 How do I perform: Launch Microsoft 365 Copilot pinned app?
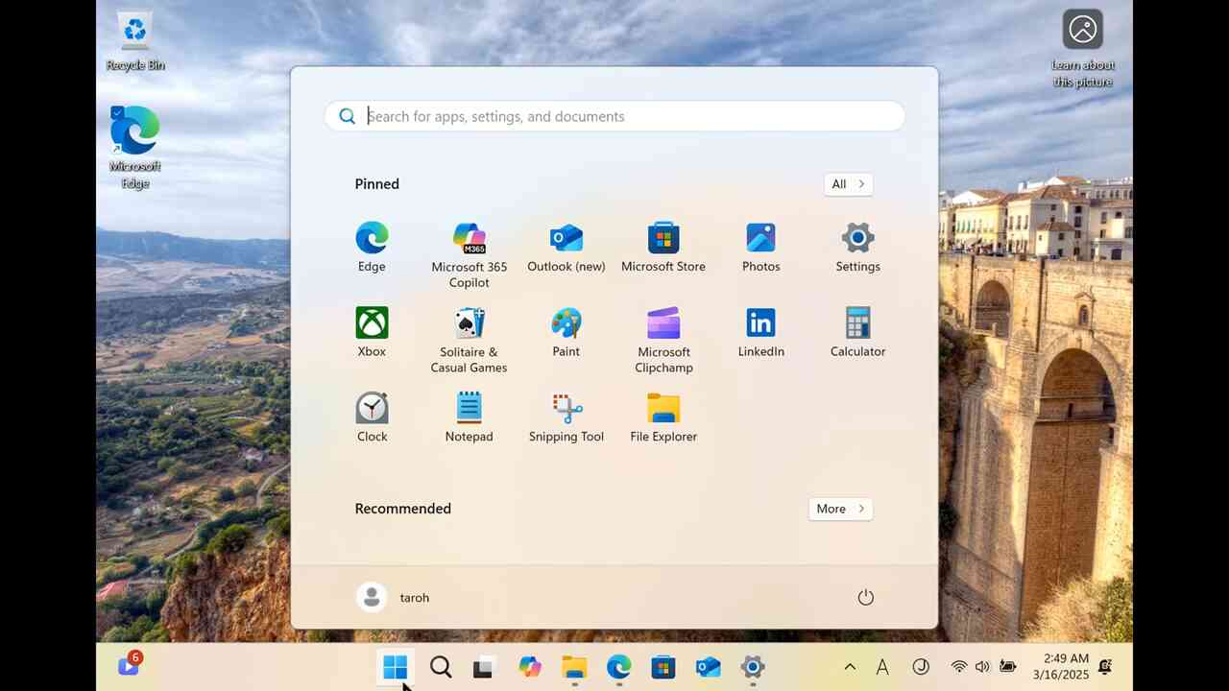pyautogui.click(x=469, y=255)
